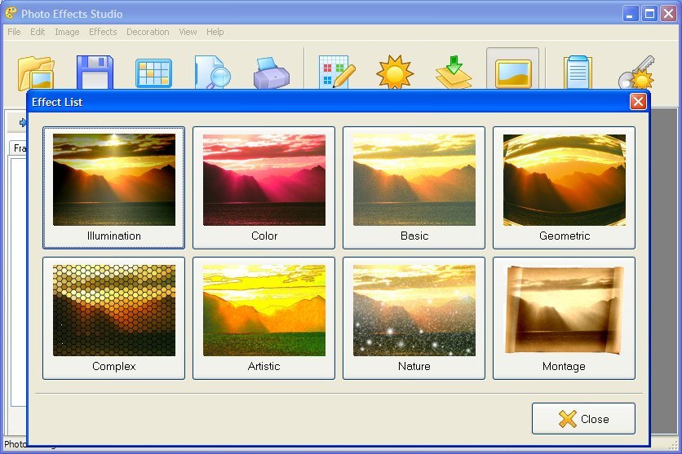The image size is (682, 454).
Task: Click the color grid with pencil icon
Action: [337, 72]
